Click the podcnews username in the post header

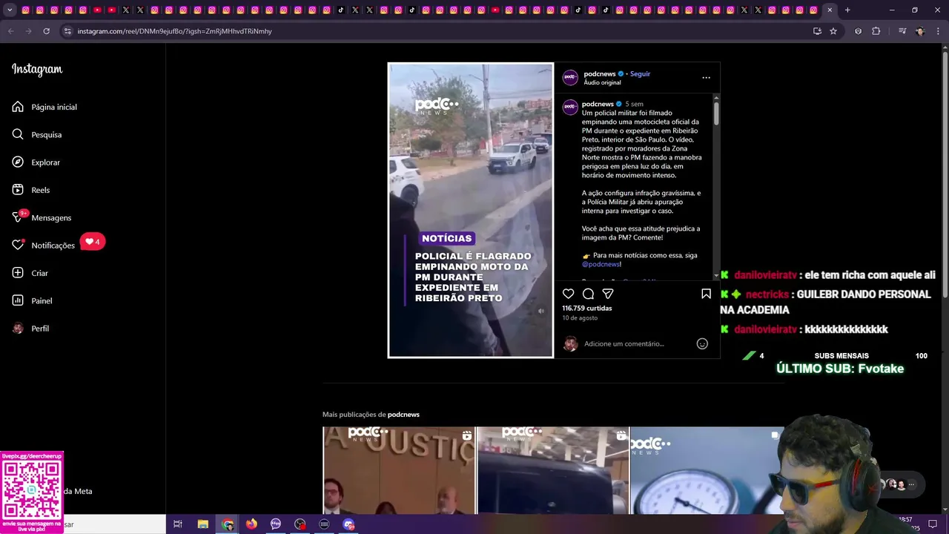600,73
